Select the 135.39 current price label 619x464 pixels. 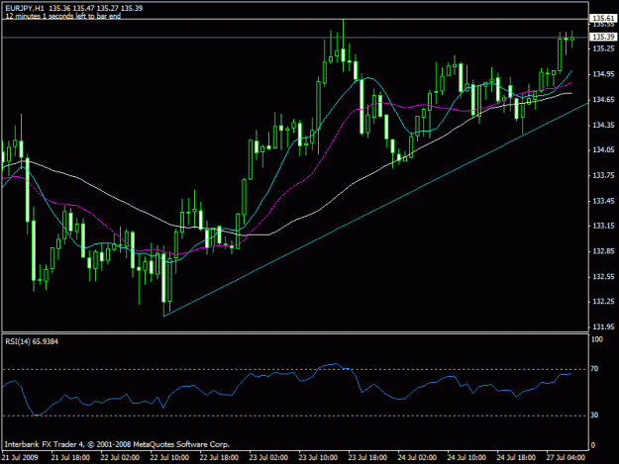[603, 37]
